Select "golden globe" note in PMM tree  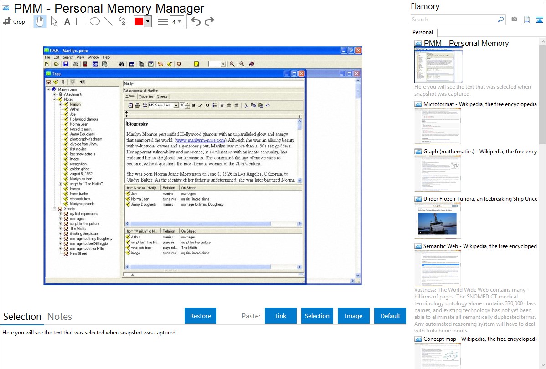79,169
